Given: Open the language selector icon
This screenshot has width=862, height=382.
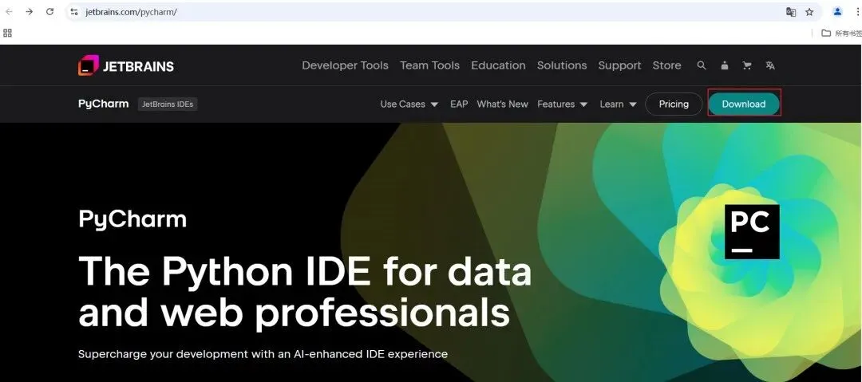Looking at the screenshot, I should (x=769, y=65).
